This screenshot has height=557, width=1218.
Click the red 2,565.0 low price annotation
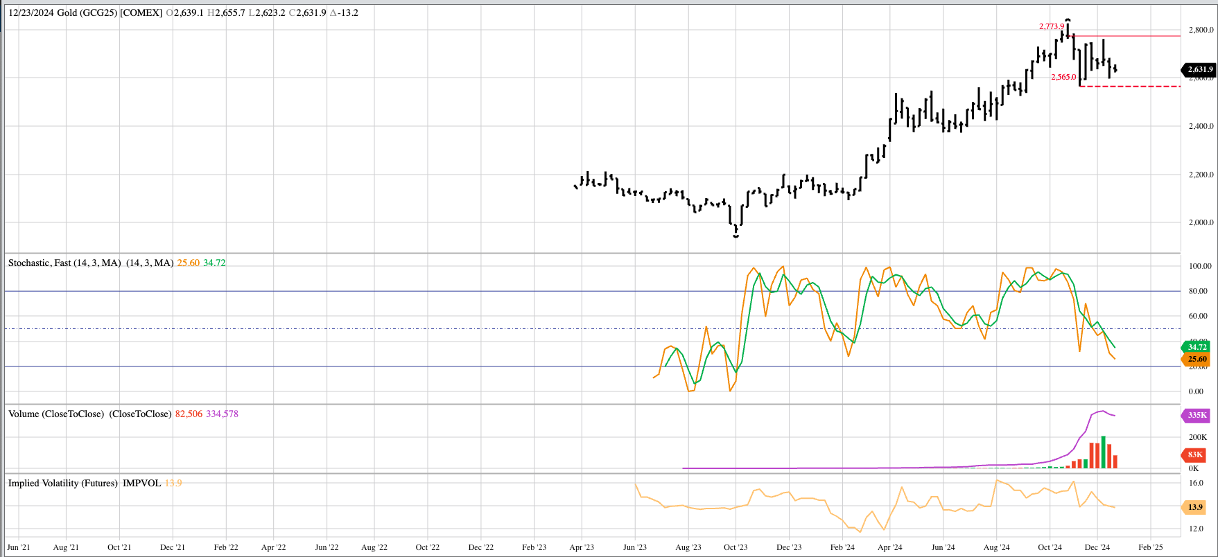1063,77
